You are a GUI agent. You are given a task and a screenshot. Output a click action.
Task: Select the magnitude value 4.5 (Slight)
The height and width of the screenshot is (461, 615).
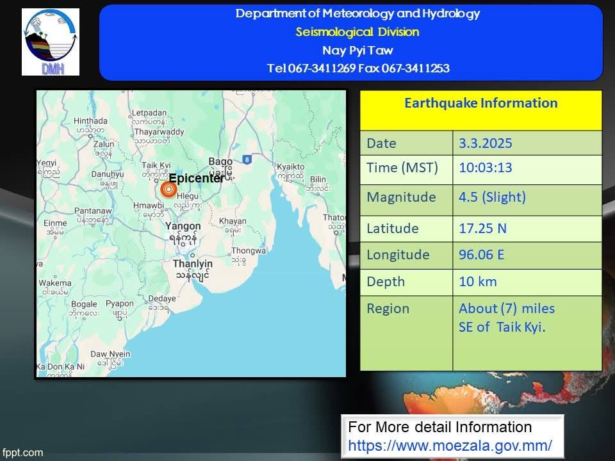tap(492, 197)
